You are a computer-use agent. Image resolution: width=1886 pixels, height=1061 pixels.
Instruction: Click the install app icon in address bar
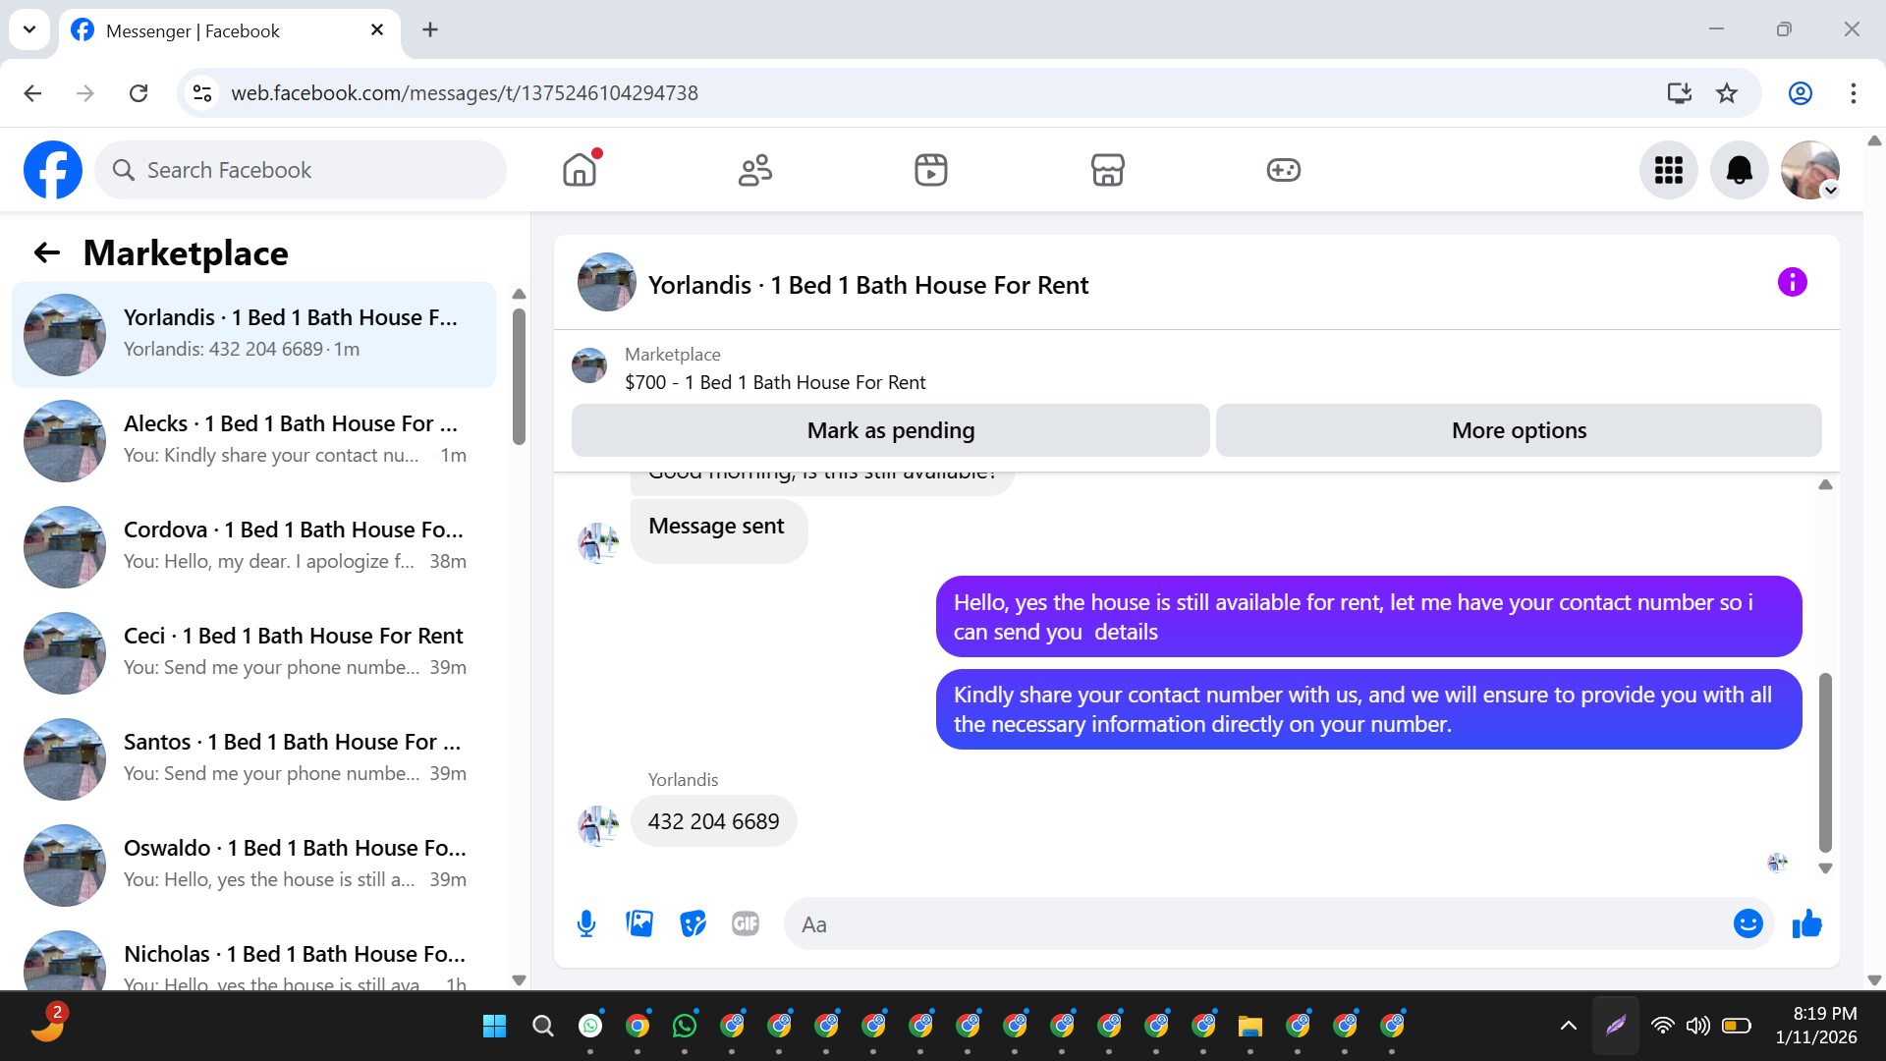(x=1679, y=92)
